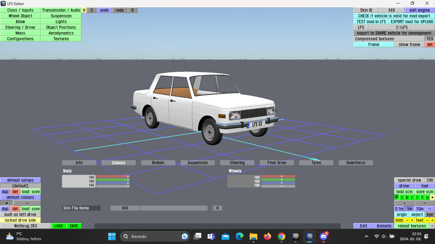Toggle the locked drive side option
The height and width of the screenshot is (244, 435).
[20, 220]
